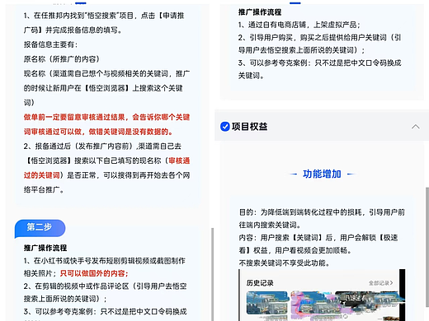Click the line starting 目的：为降低端到端转化
The height and width of the screenshot is (321, 429).
tap(322, 212)
